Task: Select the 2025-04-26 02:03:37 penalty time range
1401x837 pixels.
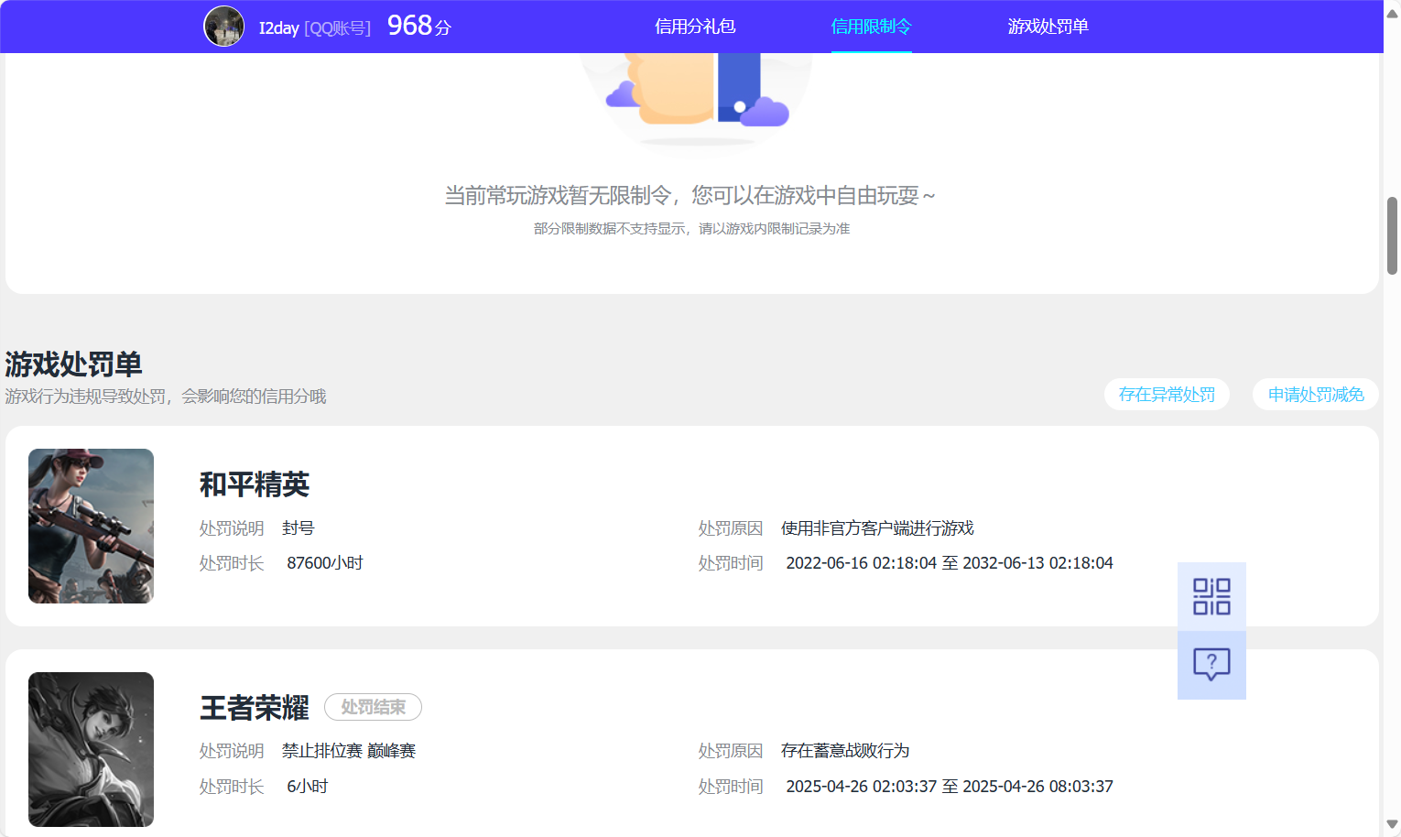Action: [x=950, y=787]
